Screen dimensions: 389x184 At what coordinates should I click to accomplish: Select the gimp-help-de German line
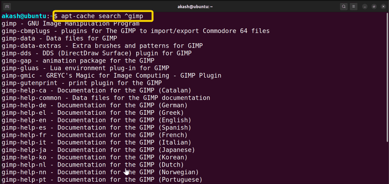[94, 105]
